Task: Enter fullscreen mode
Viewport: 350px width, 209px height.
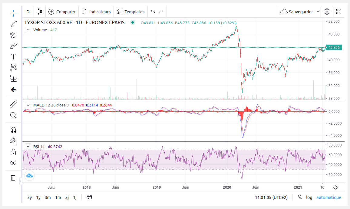Action: click(339, 12)
